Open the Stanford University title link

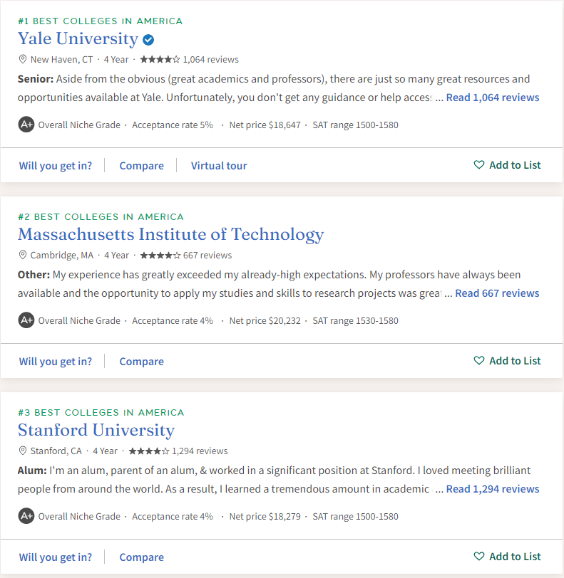point(96,430)
